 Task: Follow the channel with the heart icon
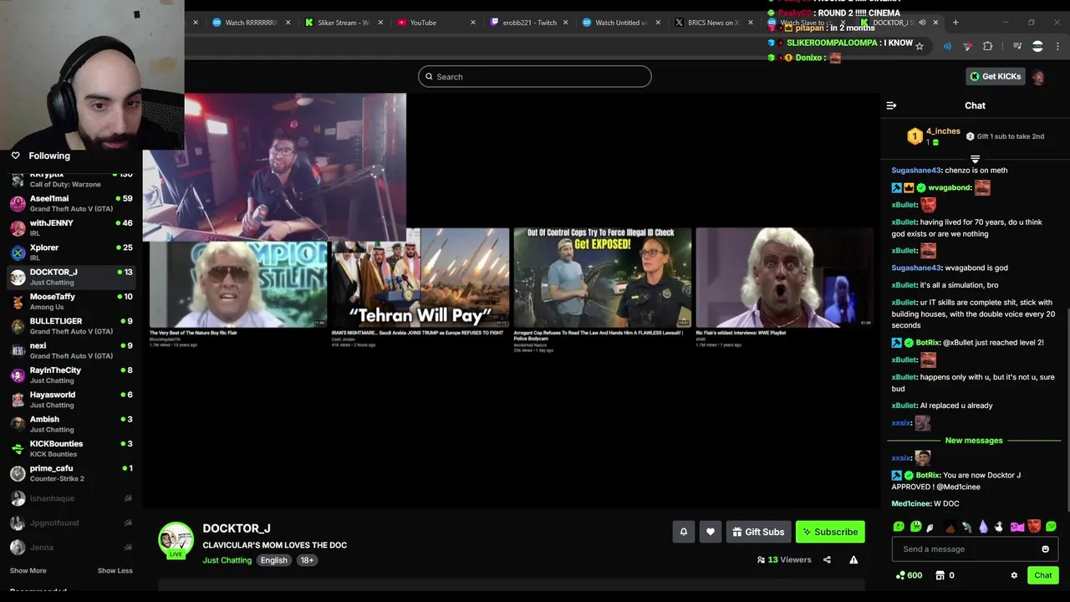click(x=711, y=532)
